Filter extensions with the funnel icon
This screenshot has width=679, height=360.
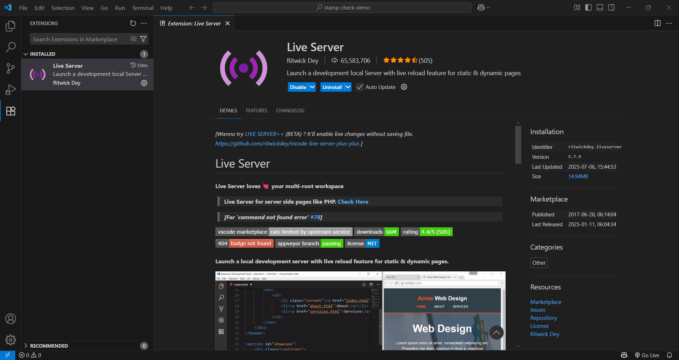click(143, 39)
